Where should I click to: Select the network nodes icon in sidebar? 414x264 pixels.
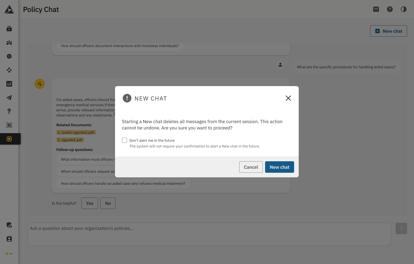click(x=9, y=70)
